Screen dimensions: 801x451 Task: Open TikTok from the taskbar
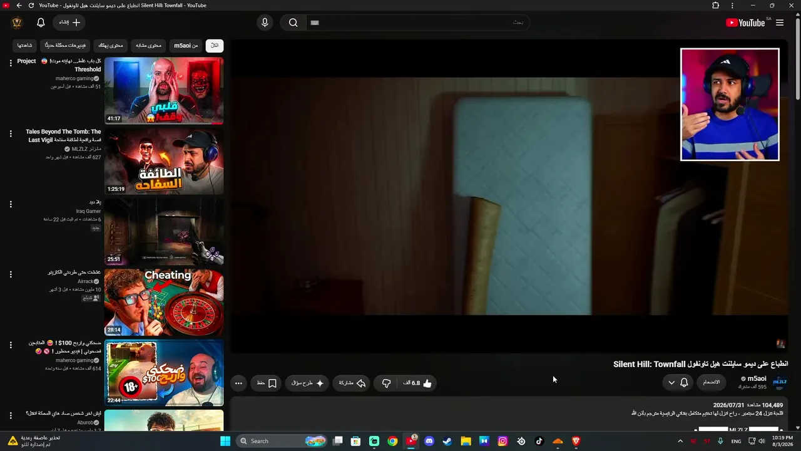coord(539,441)
